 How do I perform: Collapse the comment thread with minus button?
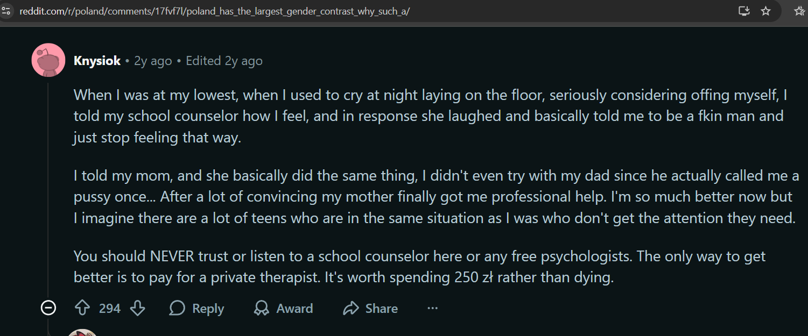tap(48, 308)
